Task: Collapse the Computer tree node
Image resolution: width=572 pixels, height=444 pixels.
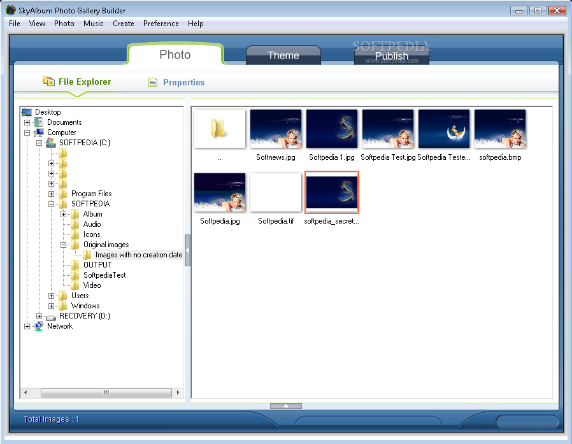Action: click(27, 132)
